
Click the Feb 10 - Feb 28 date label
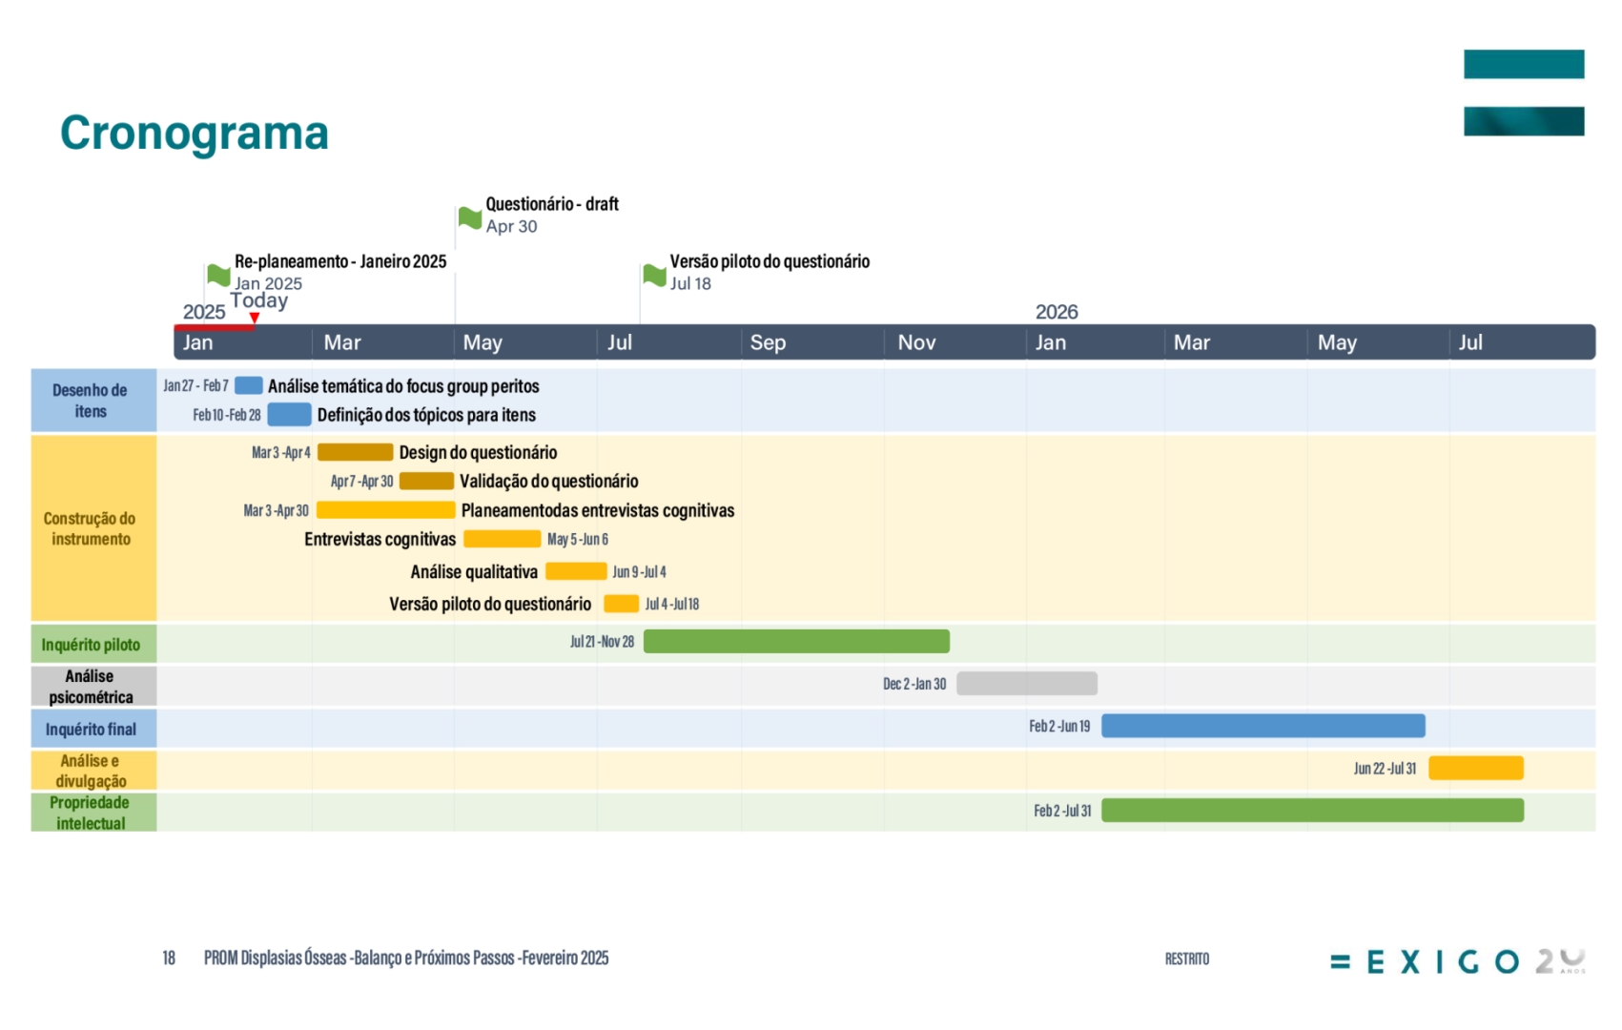point(227,415)
